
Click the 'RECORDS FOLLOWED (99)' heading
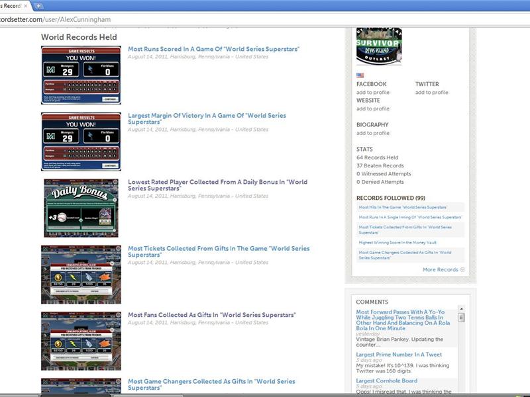[391, 198]
